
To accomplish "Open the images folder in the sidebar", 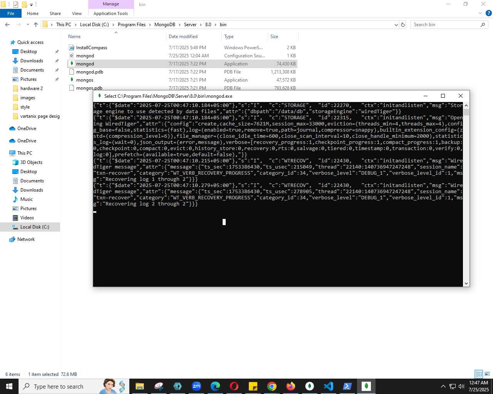I will pos(28,98).
